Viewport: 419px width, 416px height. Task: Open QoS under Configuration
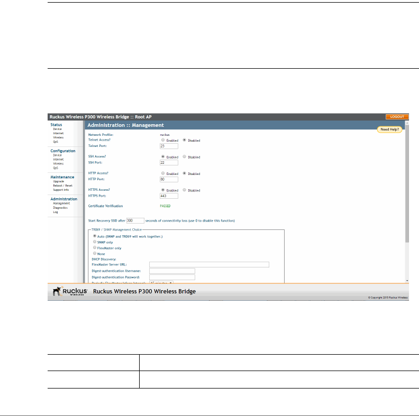pyautogui.click(x=56, y=168)
